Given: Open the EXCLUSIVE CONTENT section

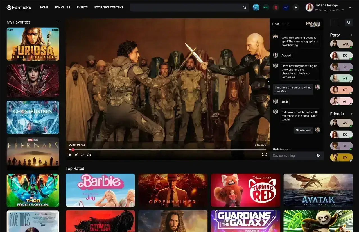Looking at the screenshot, I should [x=109, y=7].
